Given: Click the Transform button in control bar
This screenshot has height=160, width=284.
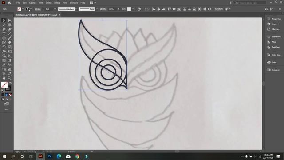Looking at the screenshot, I should pyautogui.click(x=218, y=9).
